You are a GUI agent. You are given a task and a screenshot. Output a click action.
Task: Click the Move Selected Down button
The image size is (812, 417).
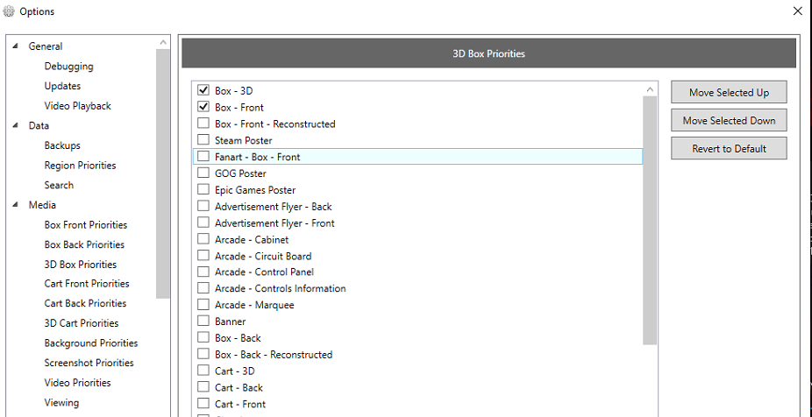pyautogui.click(x=729, y=121)
